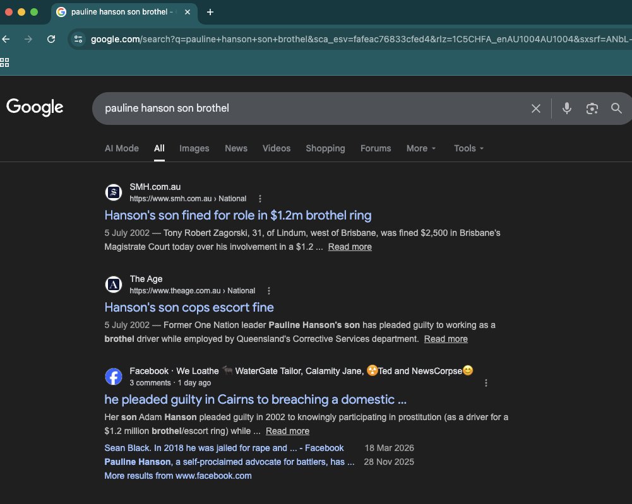Image resolution: width=632 pixels, height=504 pixels.
Task: Switch to Images results
Action: click(194, 148)
